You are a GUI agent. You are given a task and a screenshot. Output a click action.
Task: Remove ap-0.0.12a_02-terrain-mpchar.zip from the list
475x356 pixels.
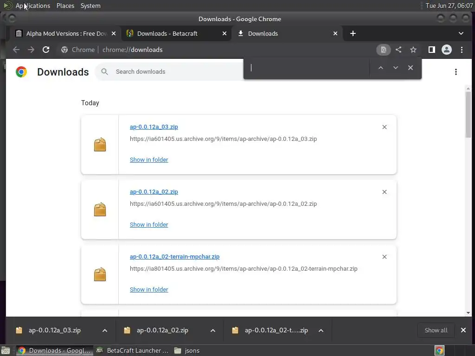pos(385,257)
